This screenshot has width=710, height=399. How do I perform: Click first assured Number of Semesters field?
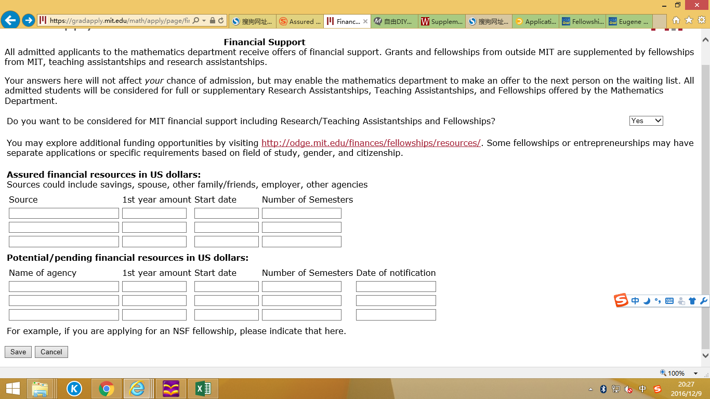301,213
